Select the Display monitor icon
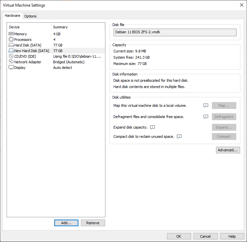This screenshot has width=247, height=242. 11,68
